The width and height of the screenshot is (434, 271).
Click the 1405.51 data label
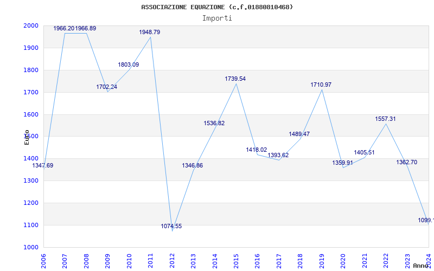pos(364,152)
